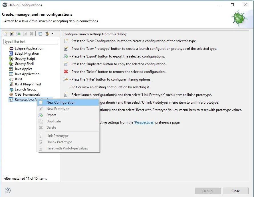The width and height of the screenshot is (254, 197).
Task: Choose Unlink Prototype from context menu
Action: (x=68, y=142)
